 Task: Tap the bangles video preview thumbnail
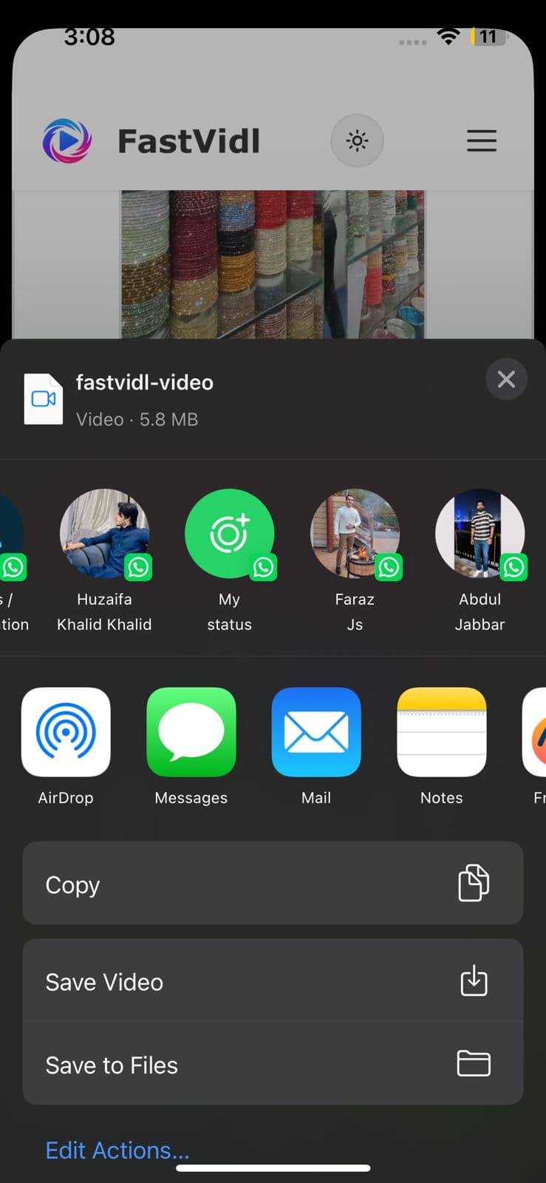[x=273, y=265]
